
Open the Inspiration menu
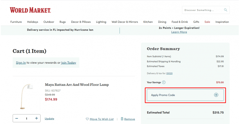222,22
